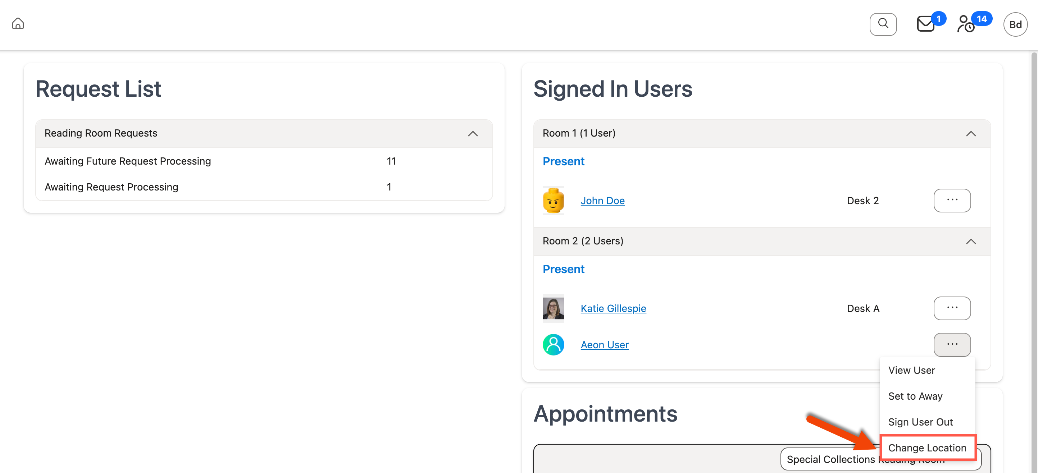Toggle the actions menu for Aeon User
Screen dimensions: 1038x473
(952, 345)
